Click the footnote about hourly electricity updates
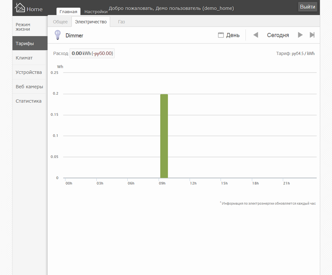The image size is (332, 275). 268,203
